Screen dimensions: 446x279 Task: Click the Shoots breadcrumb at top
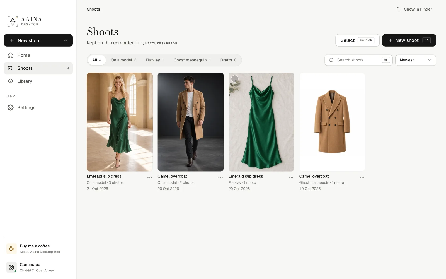(x=93, y=9)
